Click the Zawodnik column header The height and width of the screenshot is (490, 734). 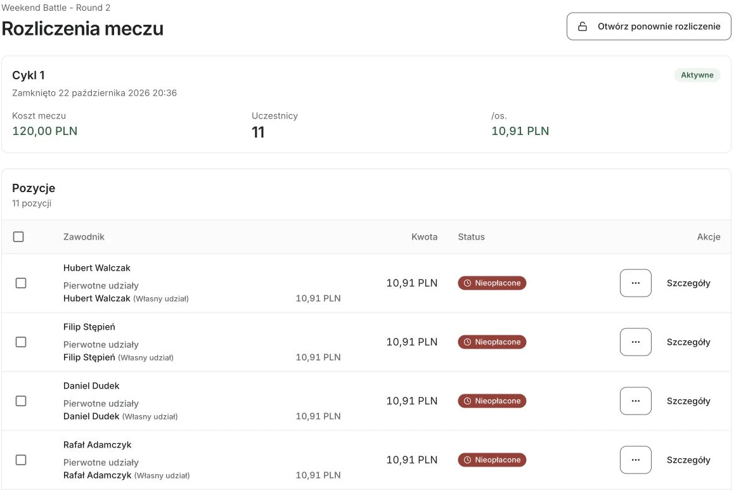(84, 237)
